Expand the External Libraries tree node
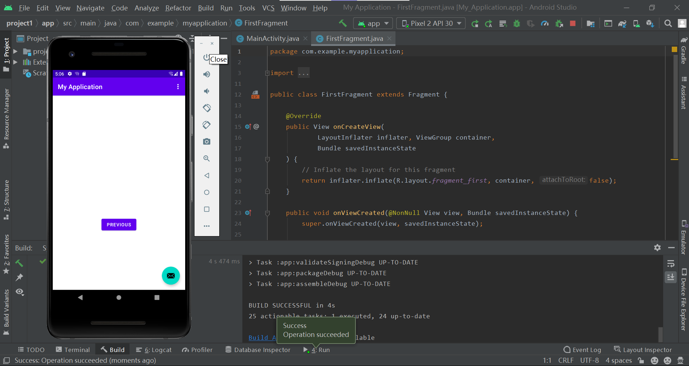Screen dimensions: 689x366 [15, 62]
